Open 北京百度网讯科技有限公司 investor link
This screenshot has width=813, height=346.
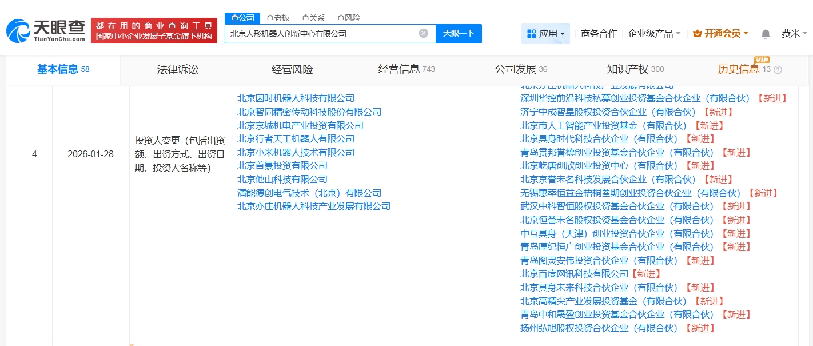[574, 274]
